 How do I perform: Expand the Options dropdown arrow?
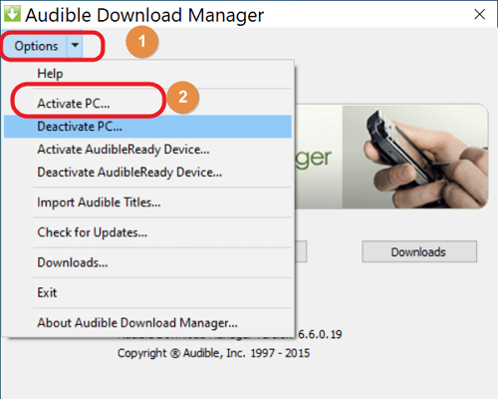(75, 46)
